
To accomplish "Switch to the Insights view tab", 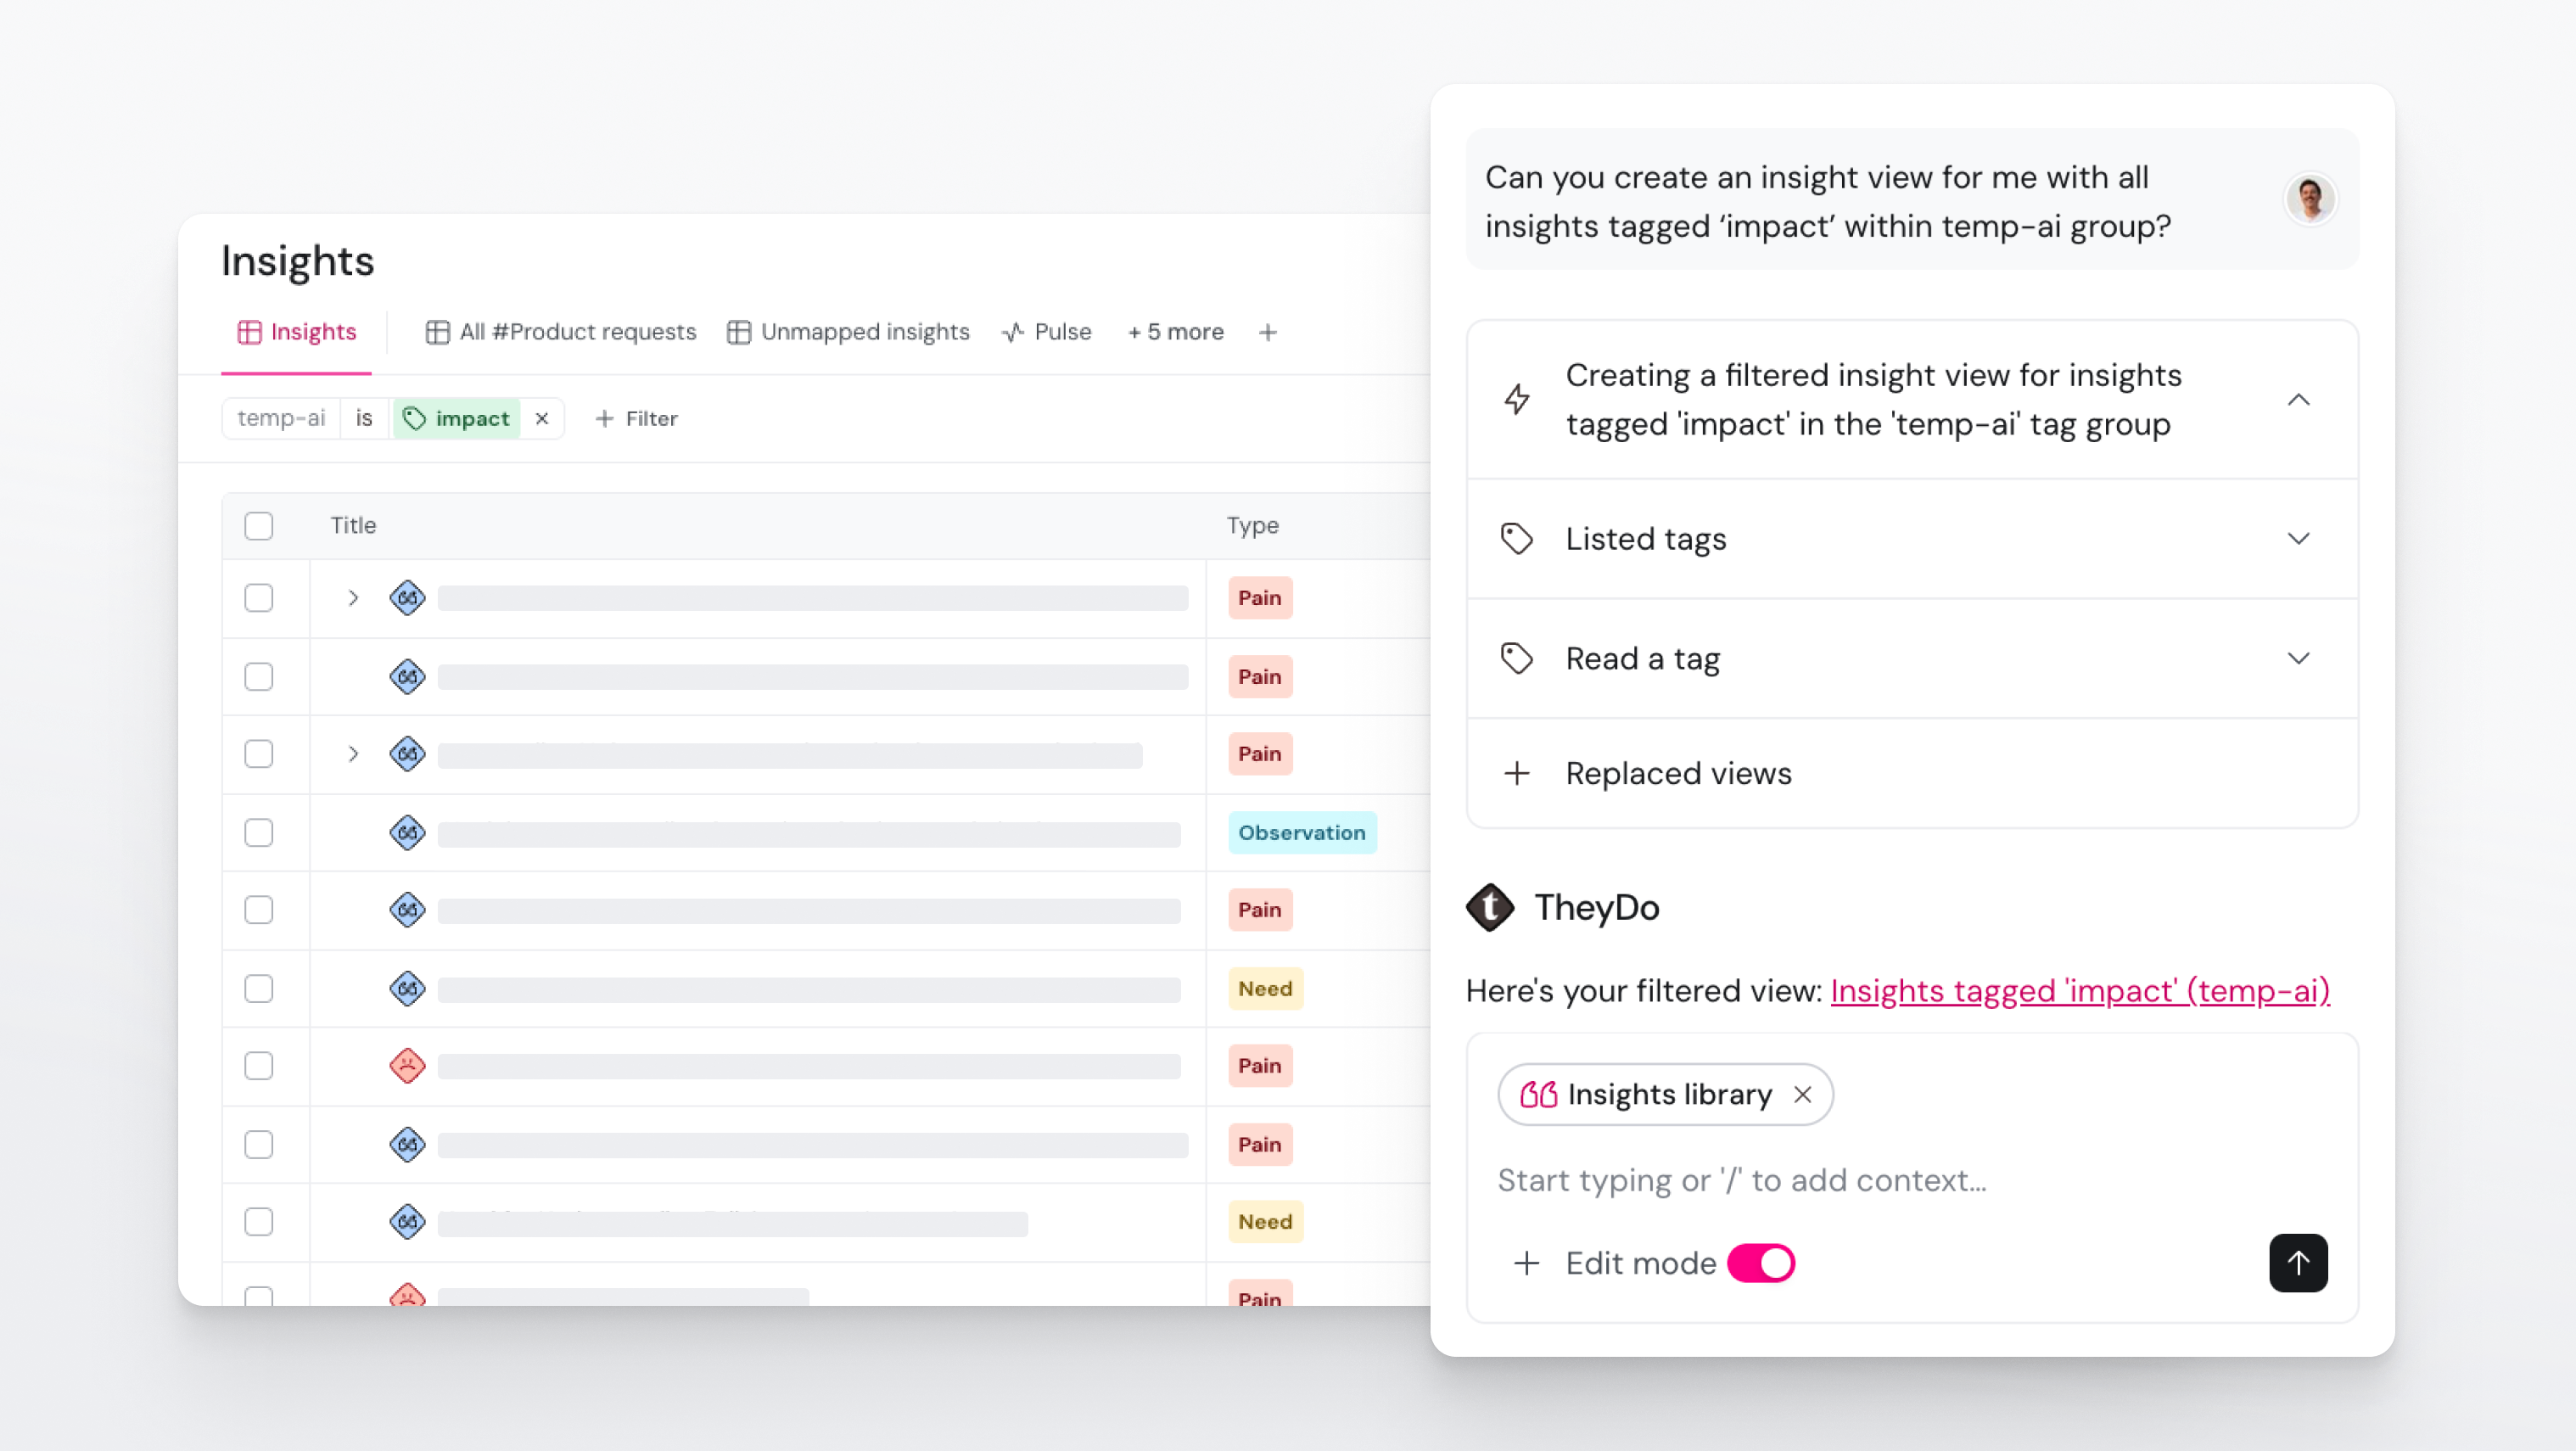I will pos(297,332).
